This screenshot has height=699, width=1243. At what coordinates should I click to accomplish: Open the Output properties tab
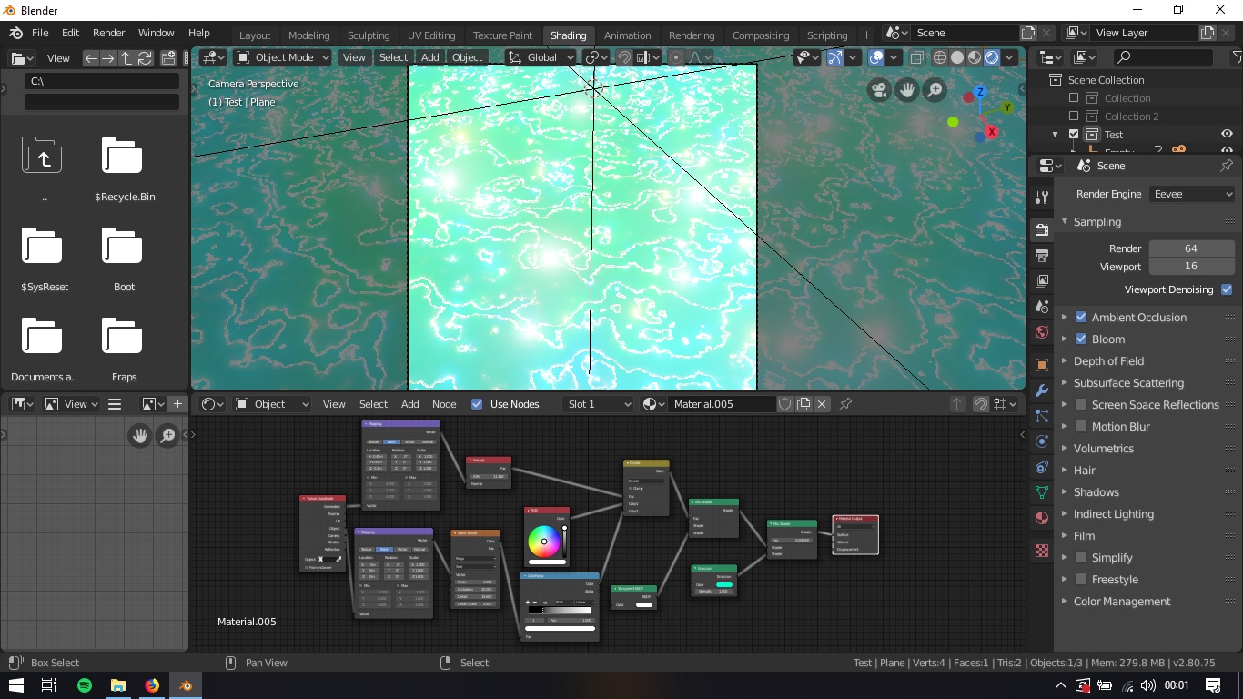pyautogui.click(x=1042, y=256)
